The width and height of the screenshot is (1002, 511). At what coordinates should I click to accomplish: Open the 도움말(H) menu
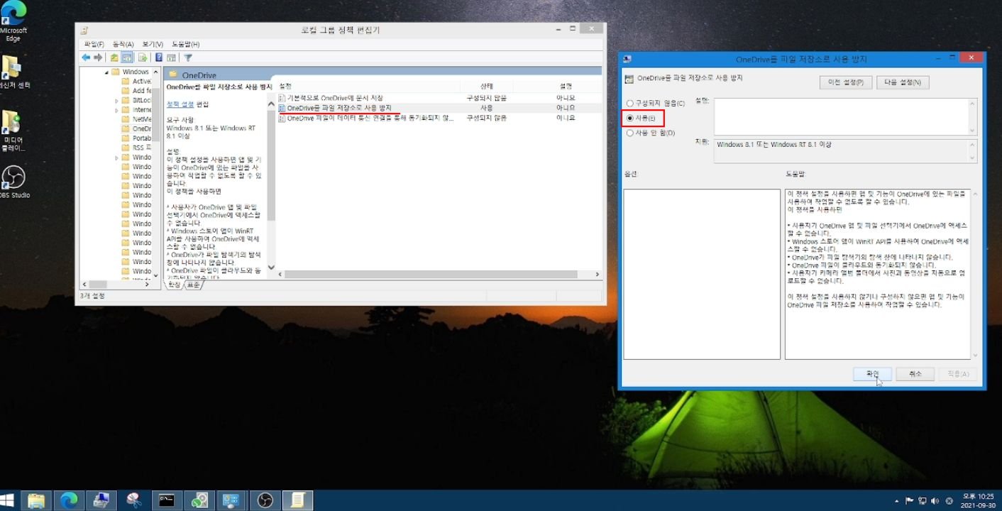(x=185, y=44)
